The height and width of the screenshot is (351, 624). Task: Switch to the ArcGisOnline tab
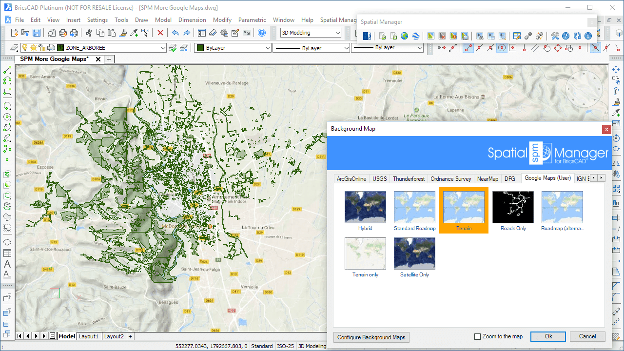351,179
